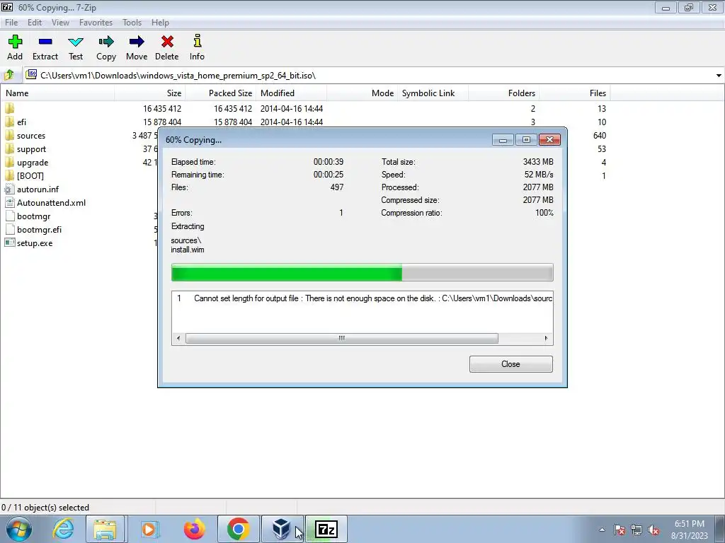Screen dimensions: 725x543
Task: Sort list by Files column header
Action: click(574, 93)
